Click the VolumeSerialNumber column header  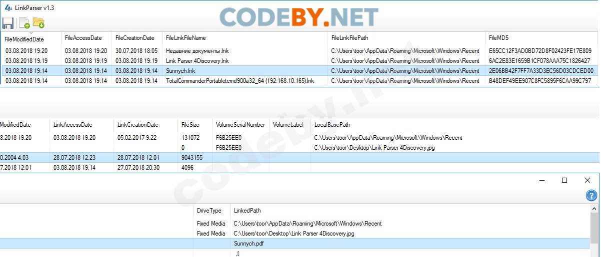241,125
